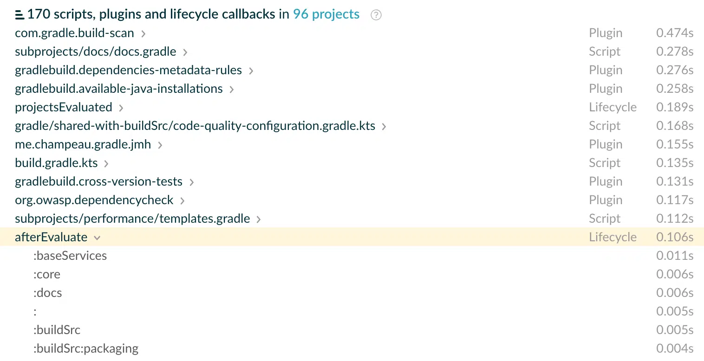Select the :buildSrc:packaging sub-entry

[86, 348]
